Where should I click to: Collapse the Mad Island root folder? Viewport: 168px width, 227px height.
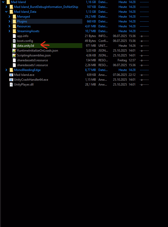click(3, 2)
